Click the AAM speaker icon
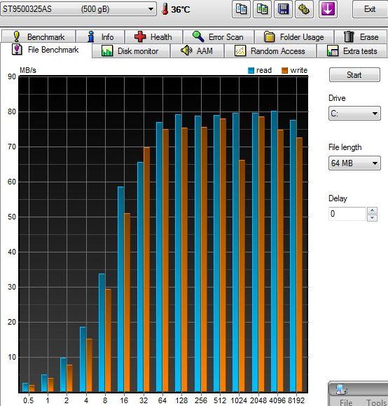This screenshot has width=388, height=406. click(186, 50)
